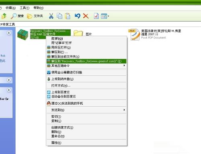Click the Up folder toolbar icon
The height and width of the screenshot is (154, 201).
coord(4,16)
